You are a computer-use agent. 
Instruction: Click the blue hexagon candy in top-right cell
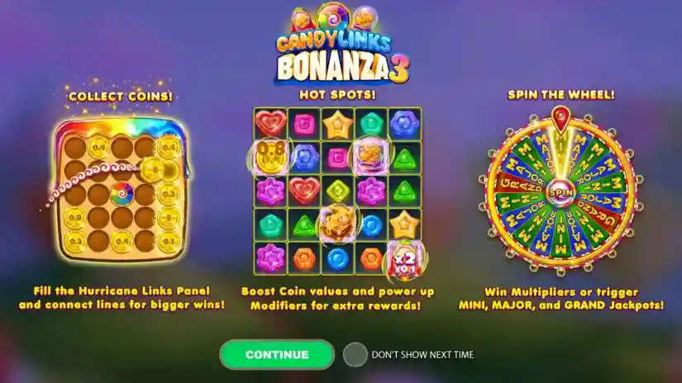(404, 124)
